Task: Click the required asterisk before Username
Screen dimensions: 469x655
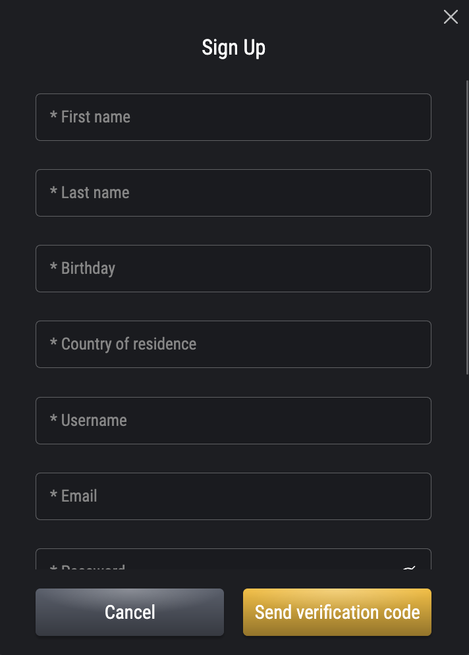Action: (x=53, y=421)
